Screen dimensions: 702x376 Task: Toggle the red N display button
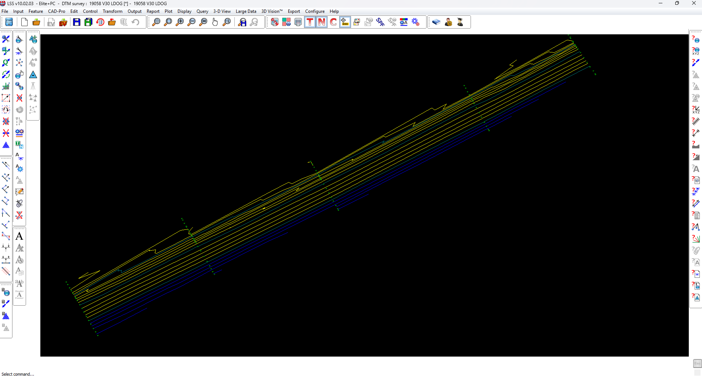point(322,22)
